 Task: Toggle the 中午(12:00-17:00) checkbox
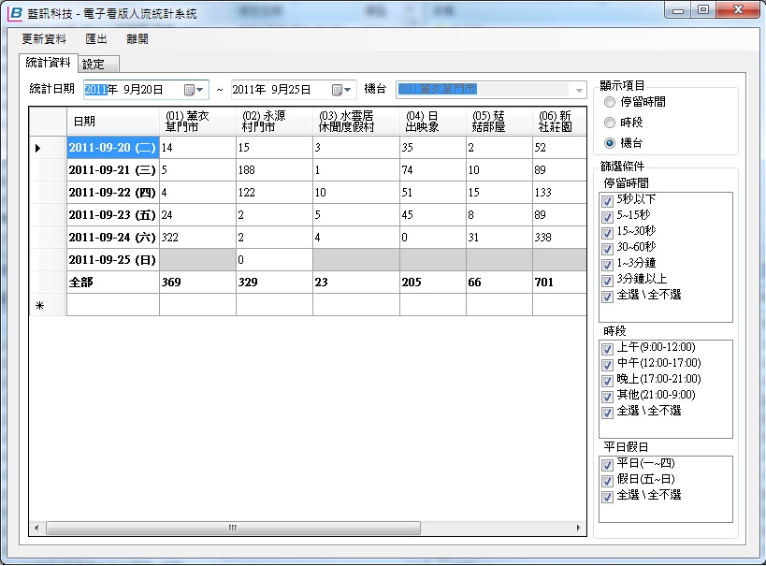pyautogui.click(x=607, y=365)
